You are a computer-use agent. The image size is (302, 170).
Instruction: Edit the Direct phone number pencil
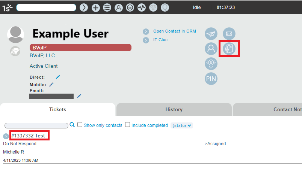coord(58,77)
